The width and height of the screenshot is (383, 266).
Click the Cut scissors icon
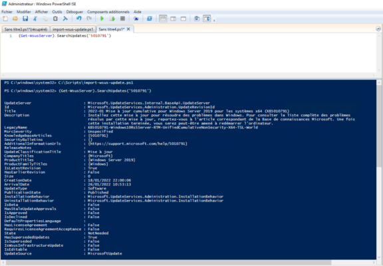(x=35, y=19)
